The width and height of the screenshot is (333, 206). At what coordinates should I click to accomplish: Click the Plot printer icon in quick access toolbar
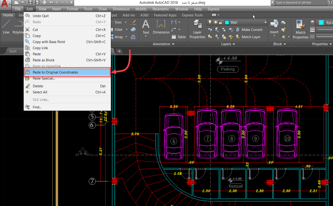[44, 3]
